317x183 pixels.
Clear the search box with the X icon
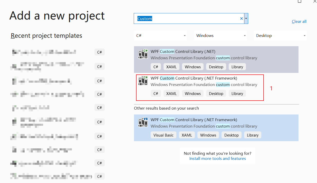tap(241, 18)
